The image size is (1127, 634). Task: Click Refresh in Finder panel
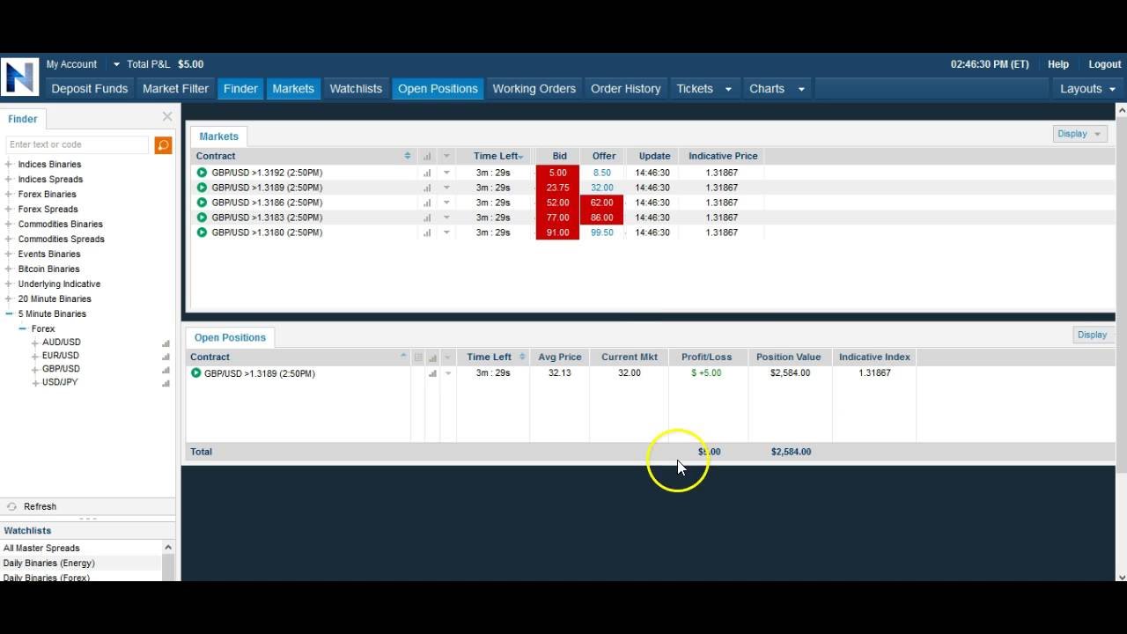40,506
